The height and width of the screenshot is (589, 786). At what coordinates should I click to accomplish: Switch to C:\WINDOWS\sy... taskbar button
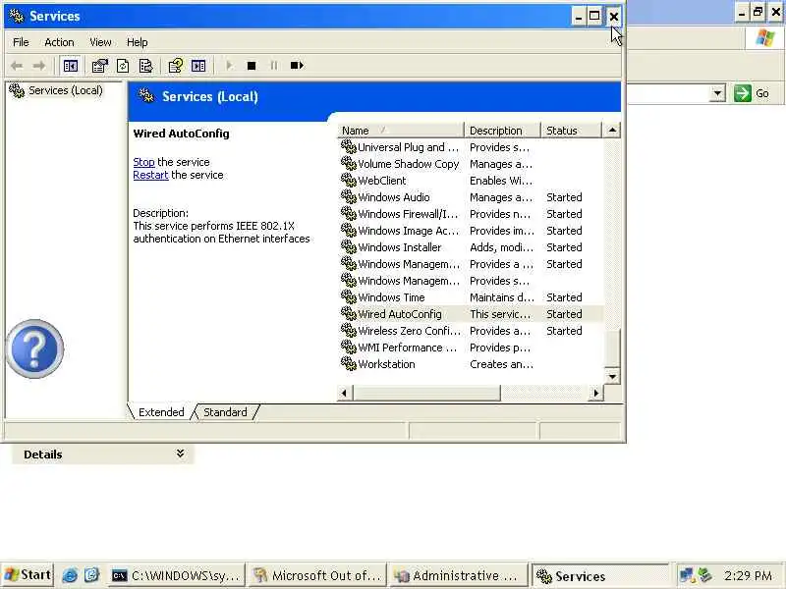point(177,576)
